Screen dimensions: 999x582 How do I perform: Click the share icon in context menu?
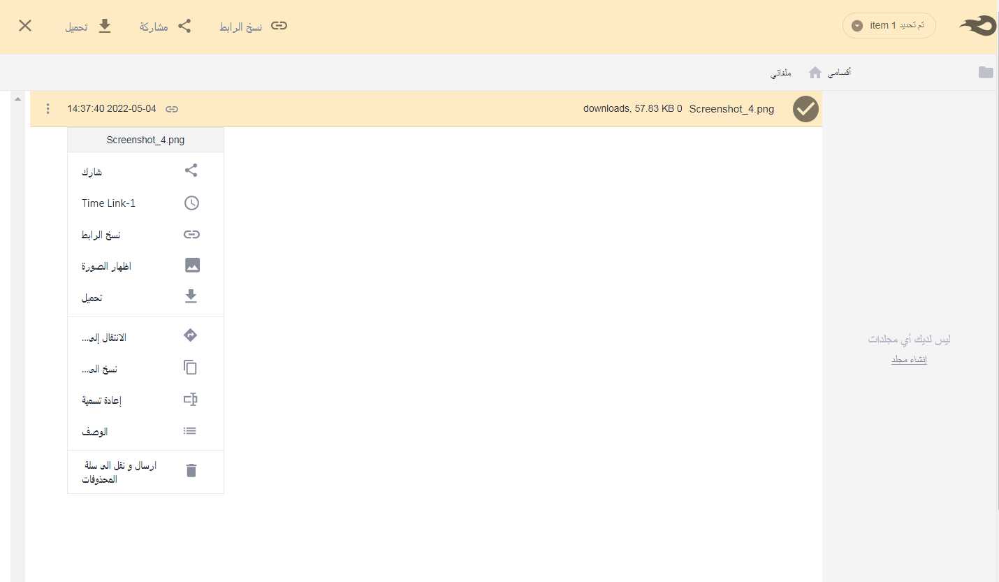[x=191, y=170]
